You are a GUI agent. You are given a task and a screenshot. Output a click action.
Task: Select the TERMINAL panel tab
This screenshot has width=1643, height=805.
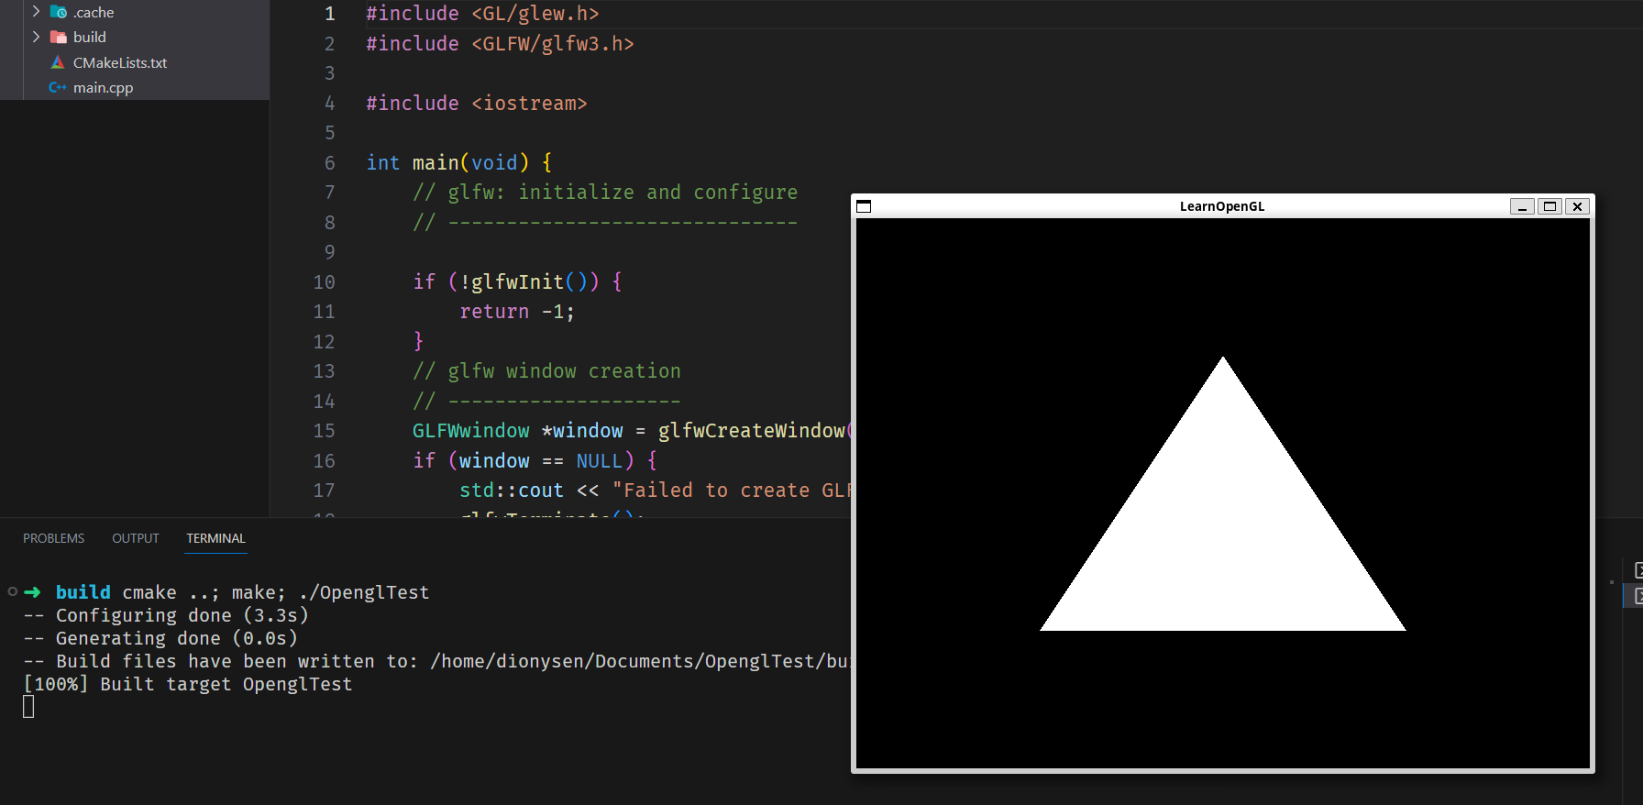(216, 538)
